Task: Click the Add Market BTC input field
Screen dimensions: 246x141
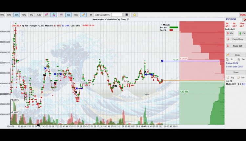Action: tap(117, 15)
